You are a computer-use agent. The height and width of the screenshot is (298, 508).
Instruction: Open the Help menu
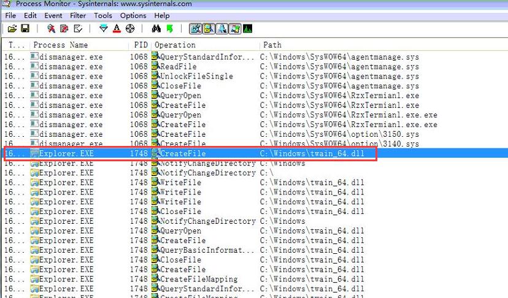pos(162,15)
